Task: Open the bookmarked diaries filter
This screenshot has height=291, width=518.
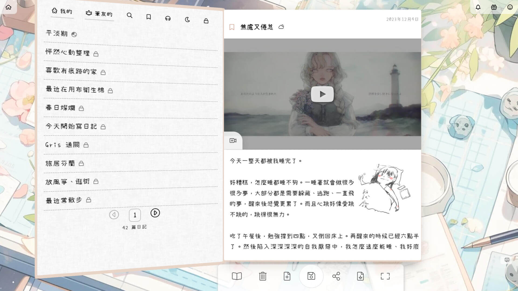Action: click(148, 17)
